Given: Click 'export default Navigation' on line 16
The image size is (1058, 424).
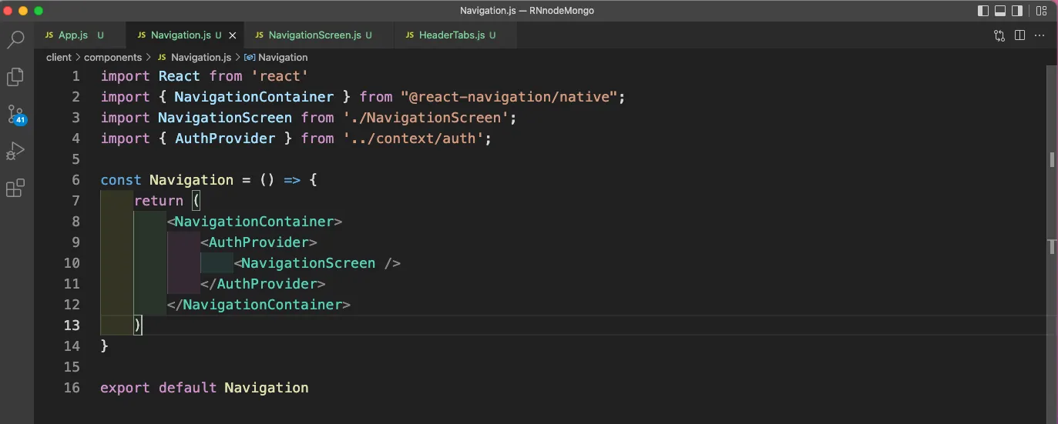Looking at the screenshot, I should point(204,388).
